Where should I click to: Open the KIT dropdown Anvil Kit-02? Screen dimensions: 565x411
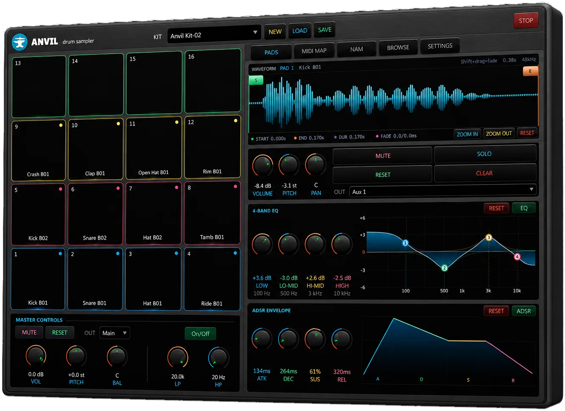coord(214,34)
